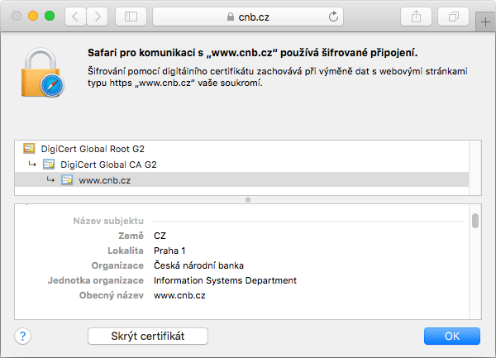Toggle the Safari sidebar button
This screenshot has height=358, width=496.
131,17
